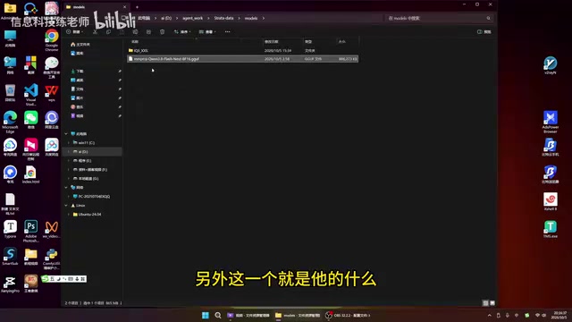This screenshot has height=322, width=572.
Task: Switch to large icons view in status bar
Action: pyautogui.click(x=492, y=303)
